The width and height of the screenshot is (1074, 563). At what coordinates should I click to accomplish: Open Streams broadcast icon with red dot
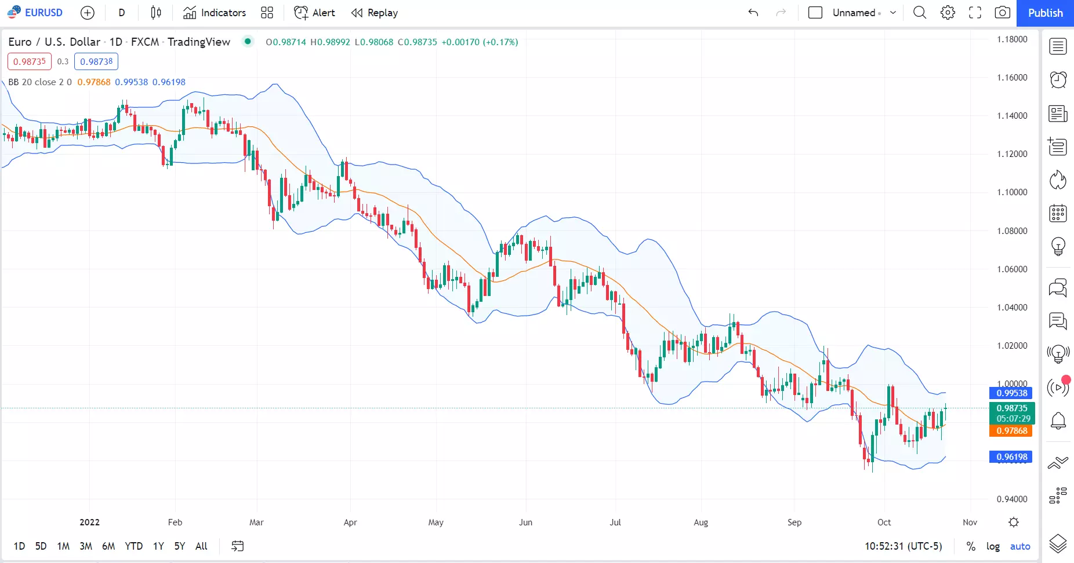[x=1058, y=387]
